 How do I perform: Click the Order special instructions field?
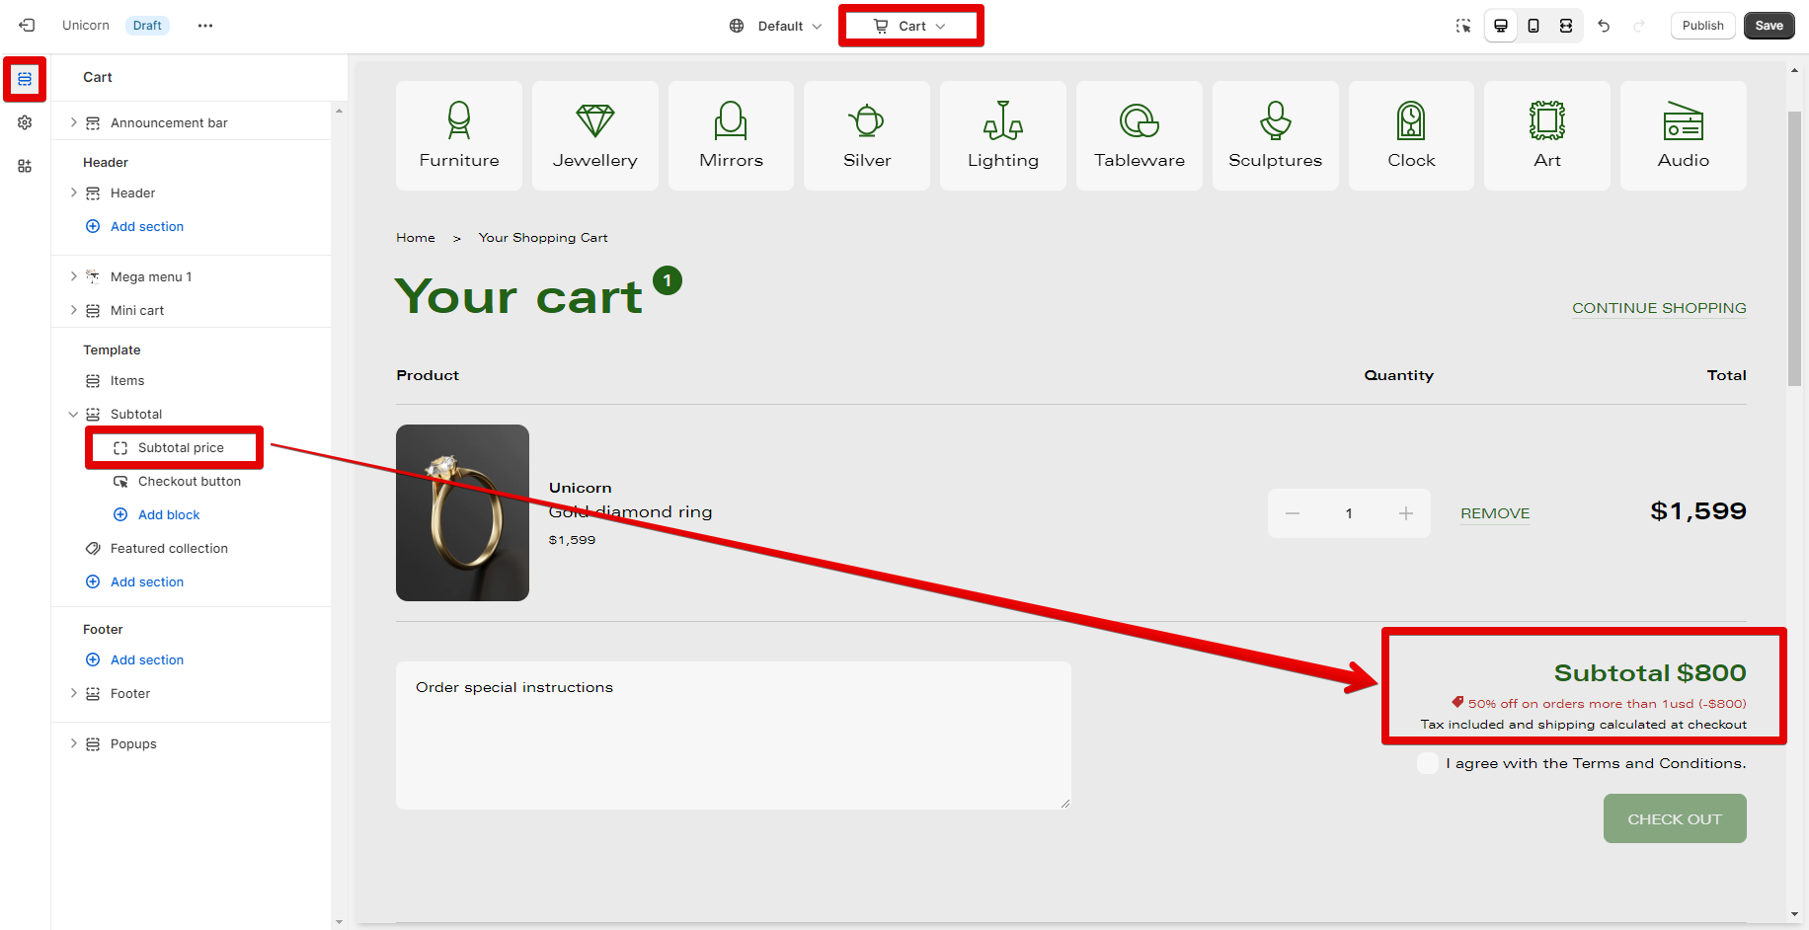point(733,736)
